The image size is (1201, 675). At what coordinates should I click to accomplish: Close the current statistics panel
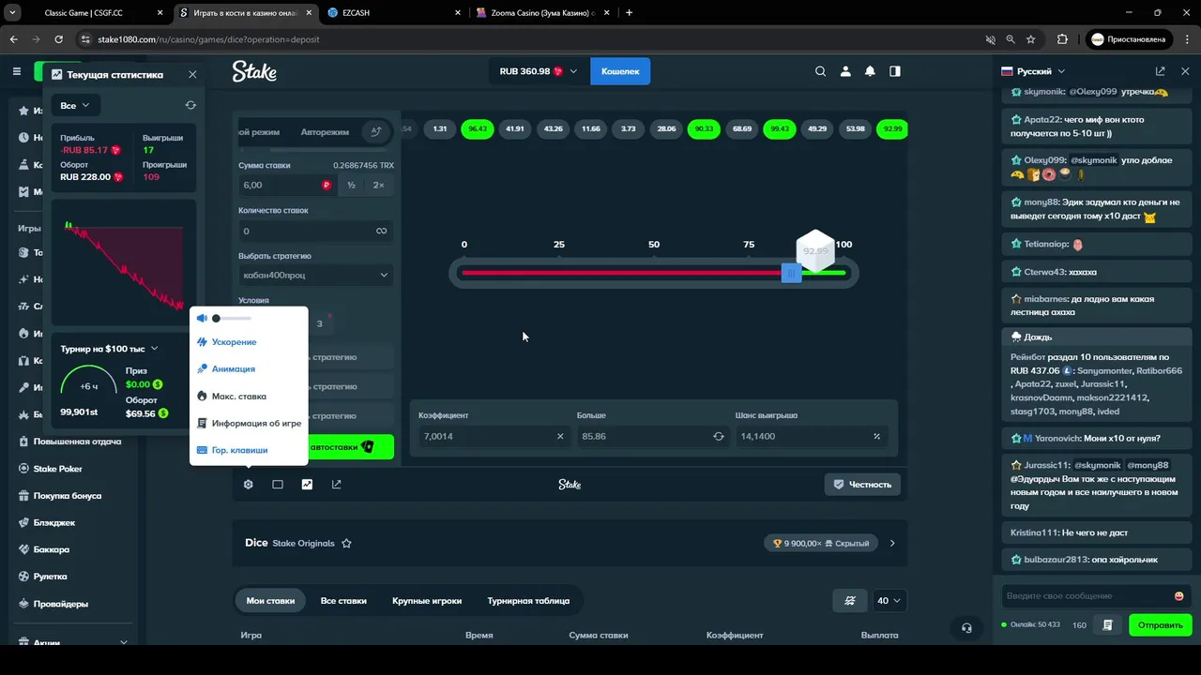click(192, 74)
